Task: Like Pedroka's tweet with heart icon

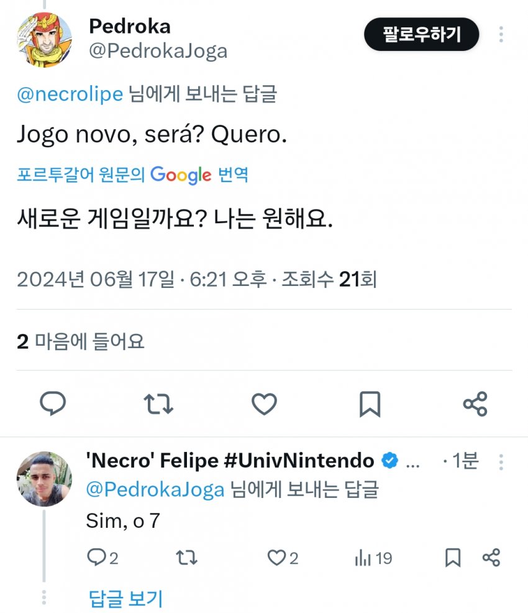Action: tap(264, 405)
